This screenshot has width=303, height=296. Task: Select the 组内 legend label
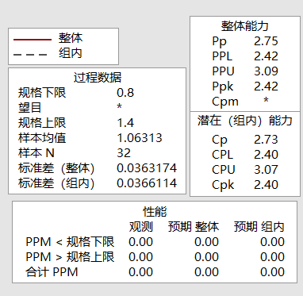tap(71, 53)
